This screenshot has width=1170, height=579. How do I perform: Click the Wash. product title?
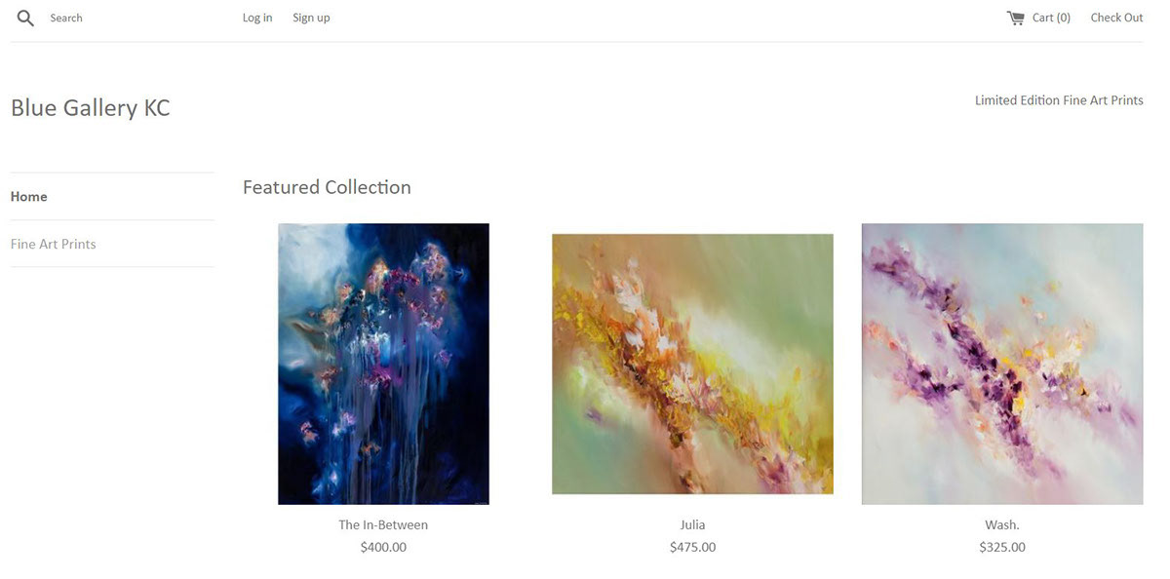pos(1002,524)
